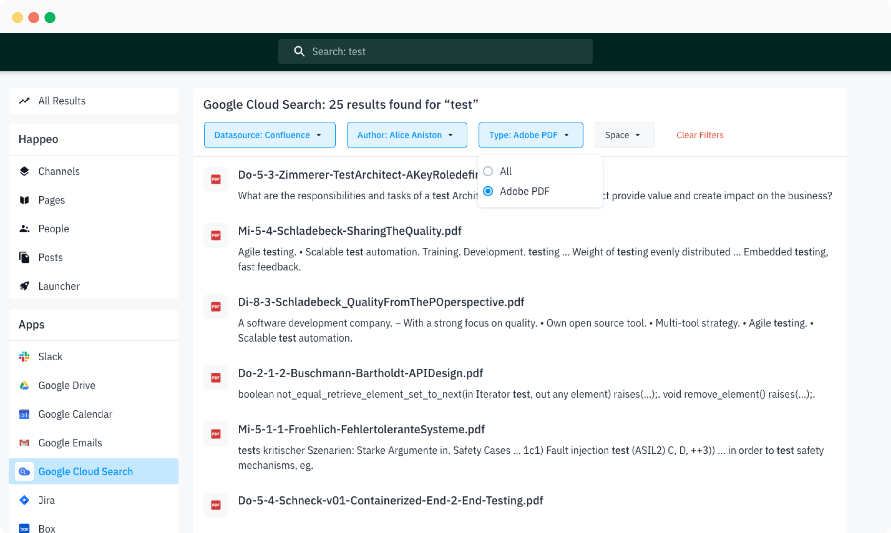
Task: Click PDF icon beside FehlertoleranteSysteme.pdf
Action: (216, 434)
